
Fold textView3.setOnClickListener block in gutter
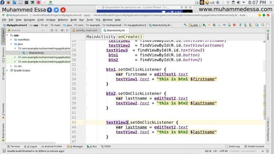click(x=85, y=122)
